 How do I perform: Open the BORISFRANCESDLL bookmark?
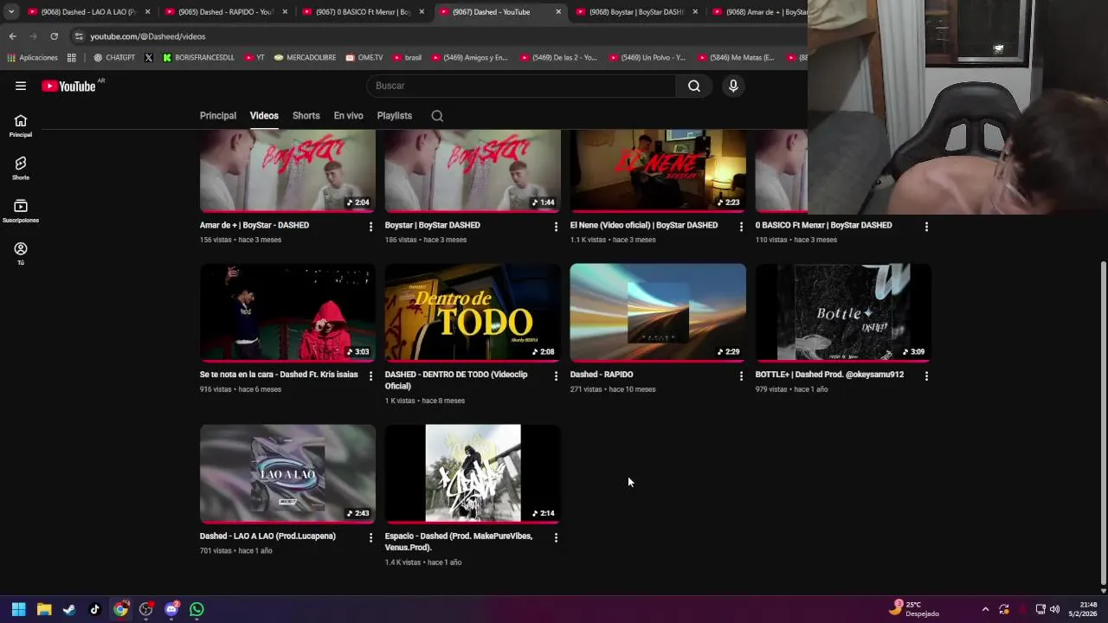(x=198, y=58)
